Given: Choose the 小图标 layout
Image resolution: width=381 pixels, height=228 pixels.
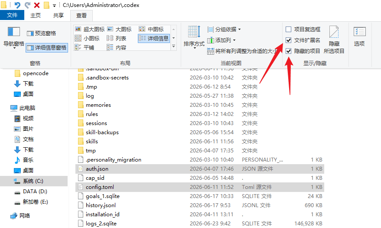Looking at the screenshot, I should (x=87, y=39).
